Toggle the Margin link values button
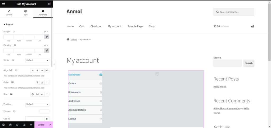The image size is (271, 128). coord(47,36)
